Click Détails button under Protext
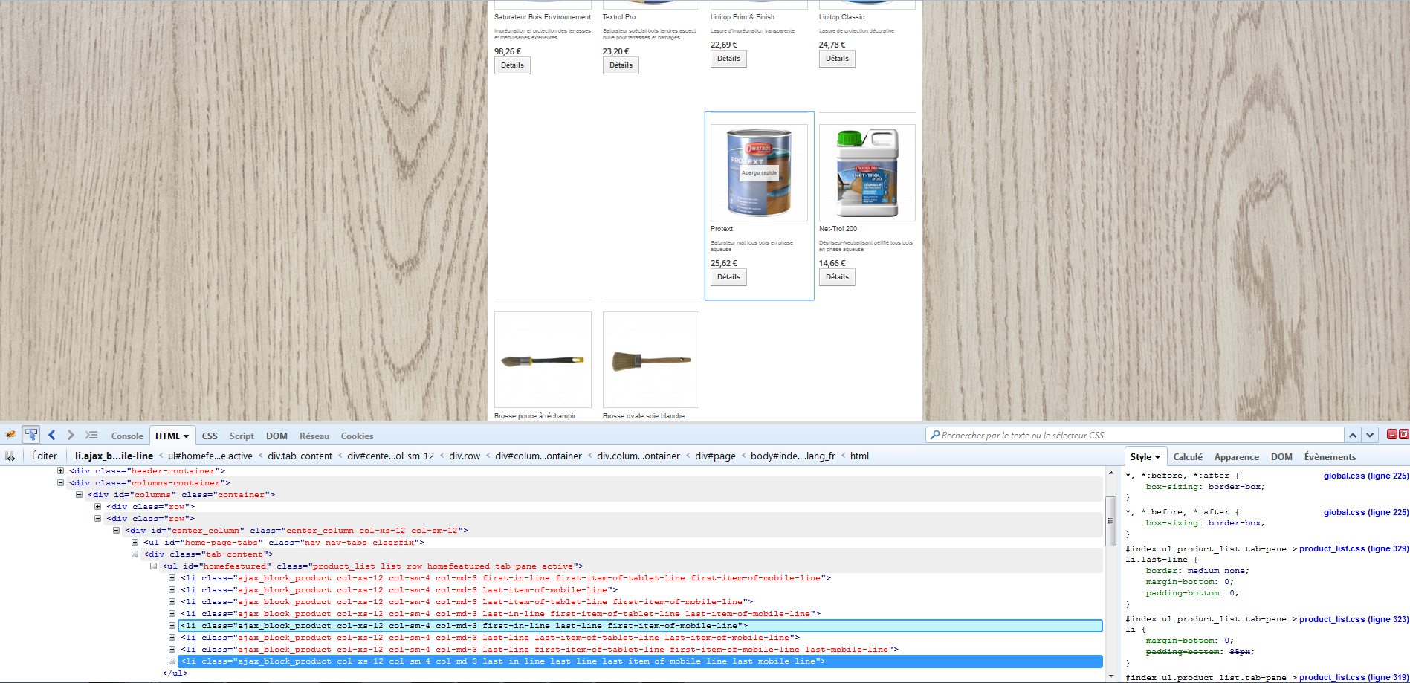 (x=728, y=277)
